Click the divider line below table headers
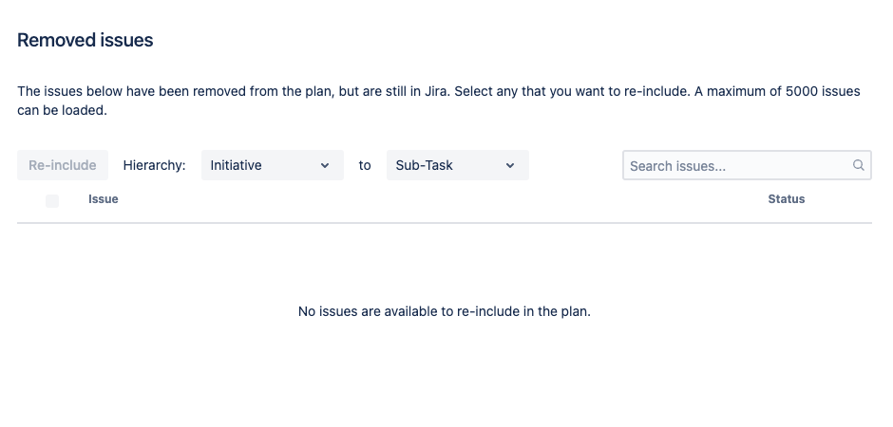Image resolution: width=893 pixels, height=427 pixels. point(445,223)
